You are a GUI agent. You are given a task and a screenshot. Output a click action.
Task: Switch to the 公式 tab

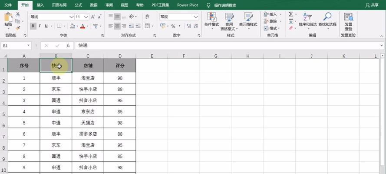[78, 5]
